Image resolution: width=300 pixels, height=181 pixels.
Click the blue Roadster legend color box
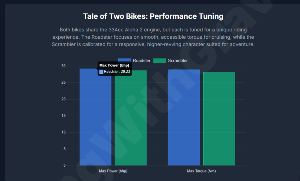point(125,60)
